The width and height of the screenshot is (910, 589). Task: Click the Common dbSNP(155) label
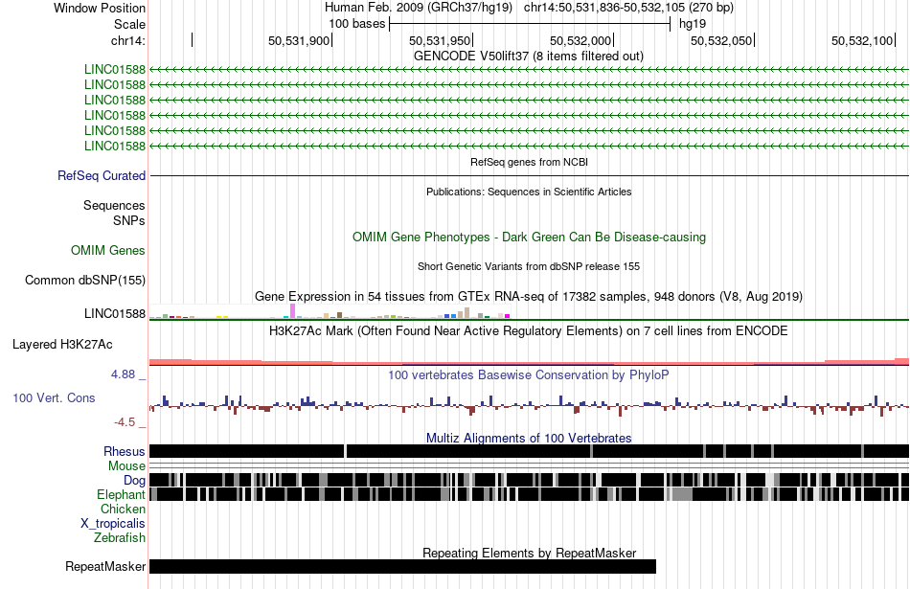click(x=85, y=281)
